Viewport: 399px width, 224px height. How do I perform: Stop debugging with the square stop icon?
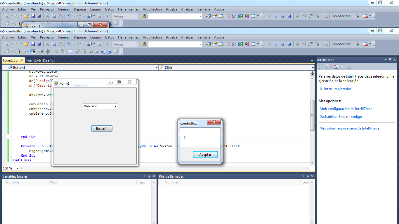point(282,44)
